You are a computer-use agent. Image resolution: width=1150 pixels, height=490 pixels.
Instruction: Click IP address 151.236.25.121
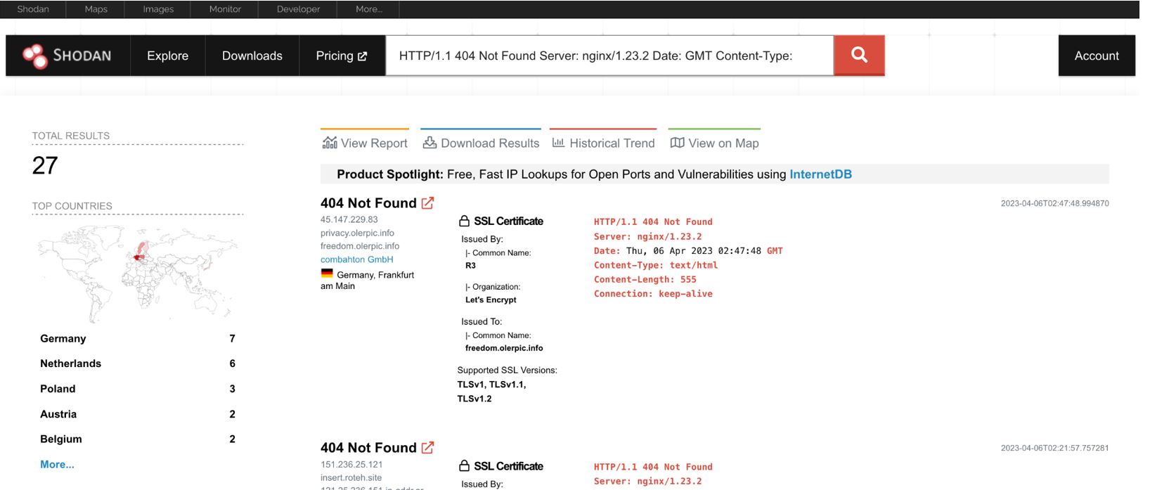tap(351, 464)
